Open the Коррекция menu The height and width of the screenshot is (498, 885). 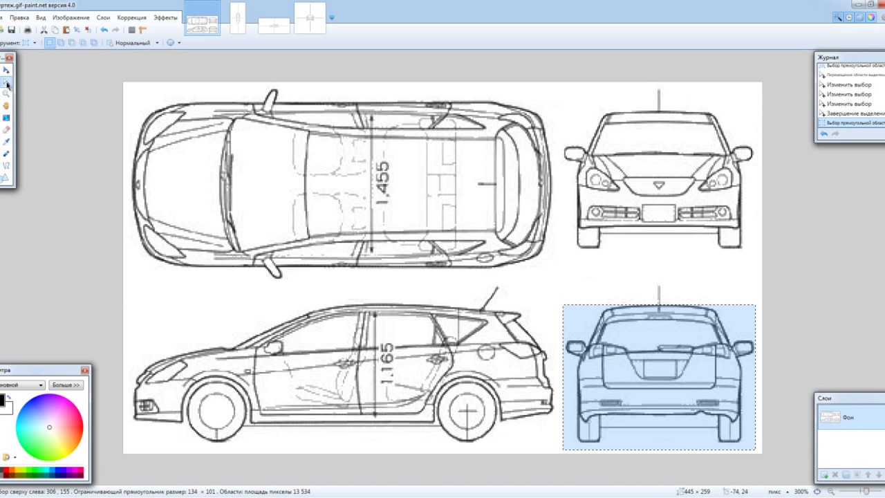131,17
